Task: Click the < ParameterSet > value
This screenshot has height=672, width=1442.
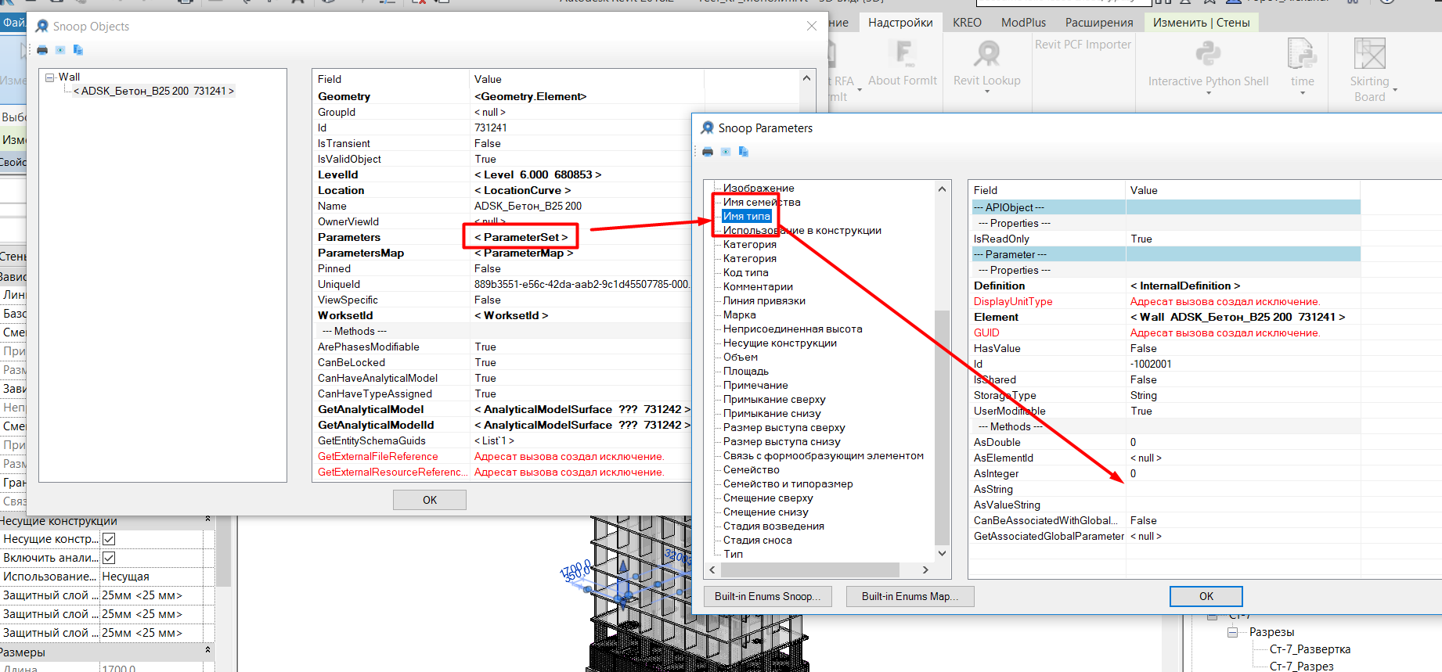Action: [521, 237]
